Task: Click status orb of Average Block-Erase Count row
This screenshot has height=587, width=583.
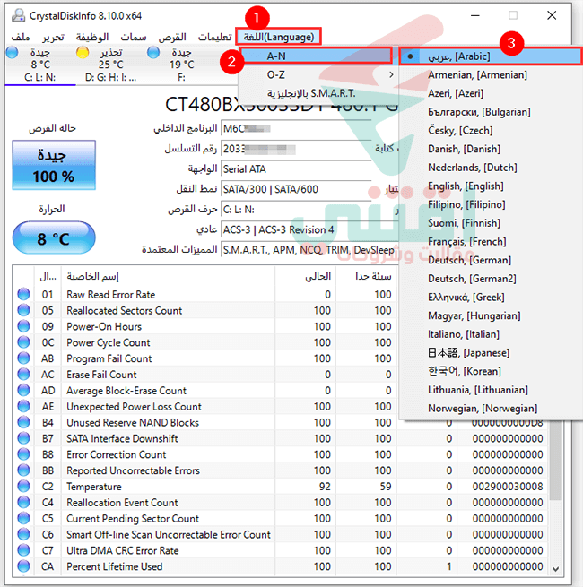Action: [23, 391]
